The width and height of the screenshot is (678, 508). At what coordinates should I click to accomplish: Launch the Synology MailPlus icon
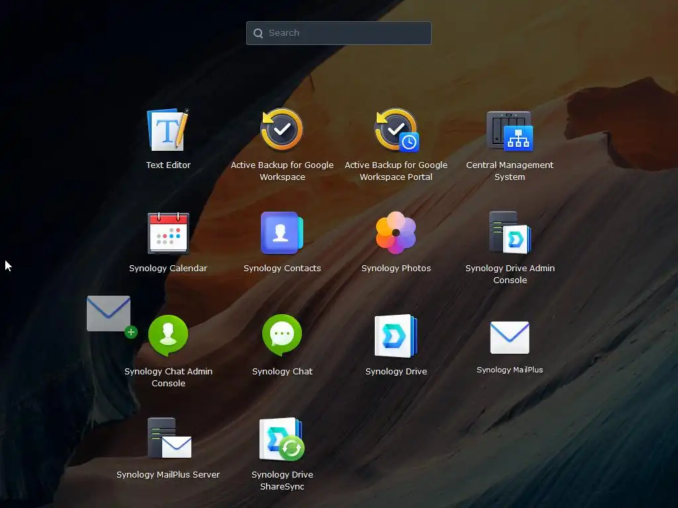[x=510, y=337]
